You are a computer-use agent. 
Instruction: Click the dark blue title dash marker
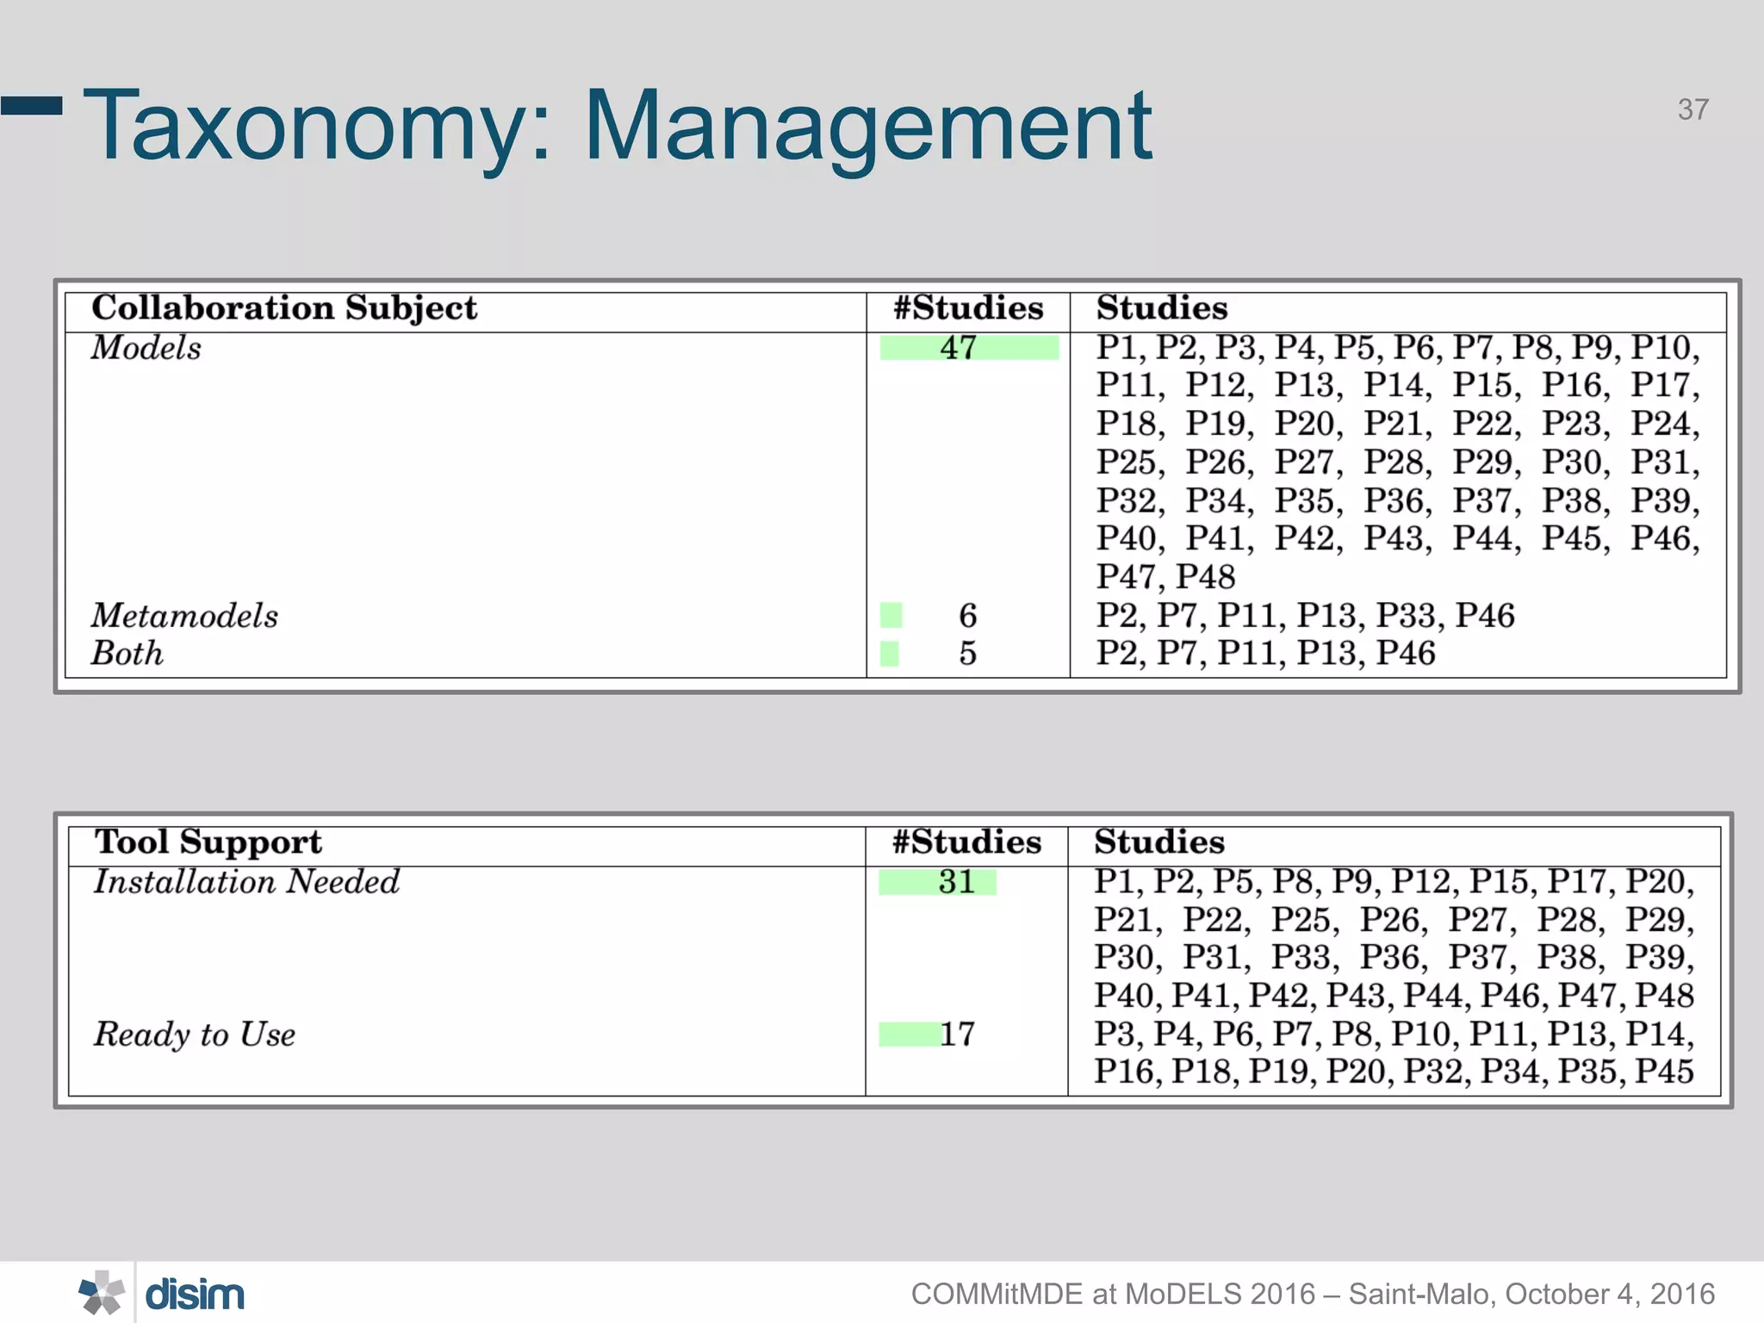[32, 106]
